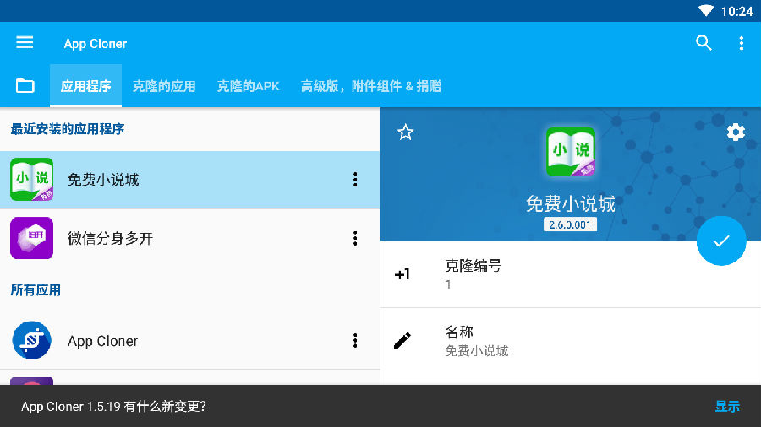This screenshot has width=761, height=427.
Task: Select App Cloner in all apps list
Action: tap(189, 340)
